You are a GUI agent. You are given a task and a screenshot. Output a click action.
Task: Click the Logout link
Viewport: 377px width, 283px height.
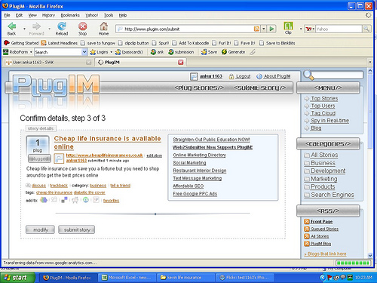243,76
